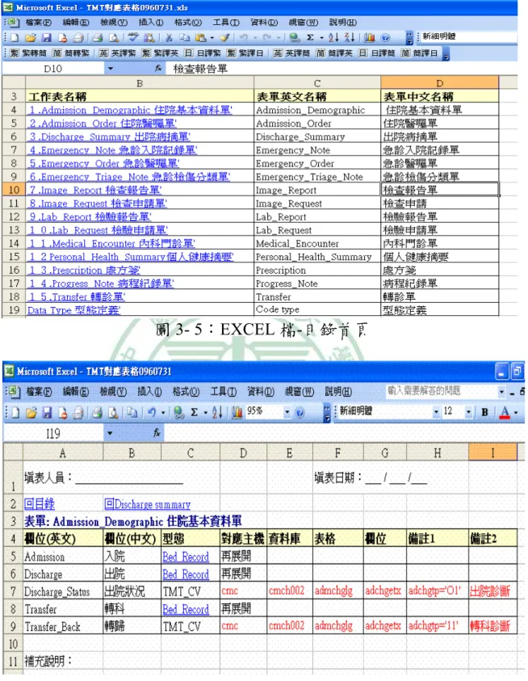The image size is (528, 681).
Task: Open 工具(T) menu in Admission_Demographic window
Action: [x=225, y=392]
